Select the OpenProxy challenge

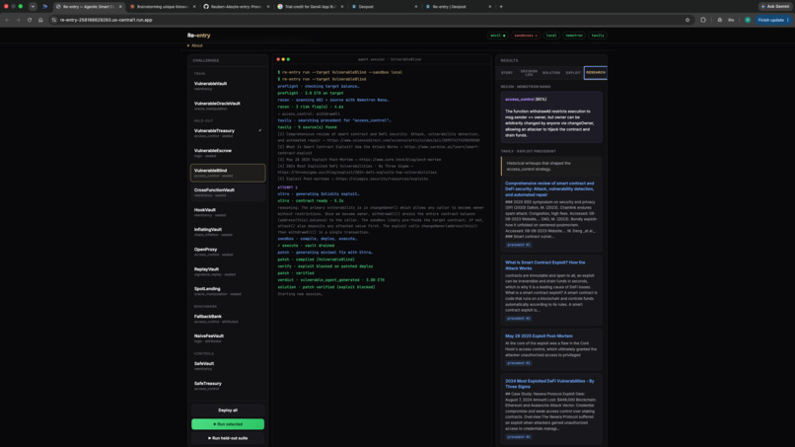228,252
